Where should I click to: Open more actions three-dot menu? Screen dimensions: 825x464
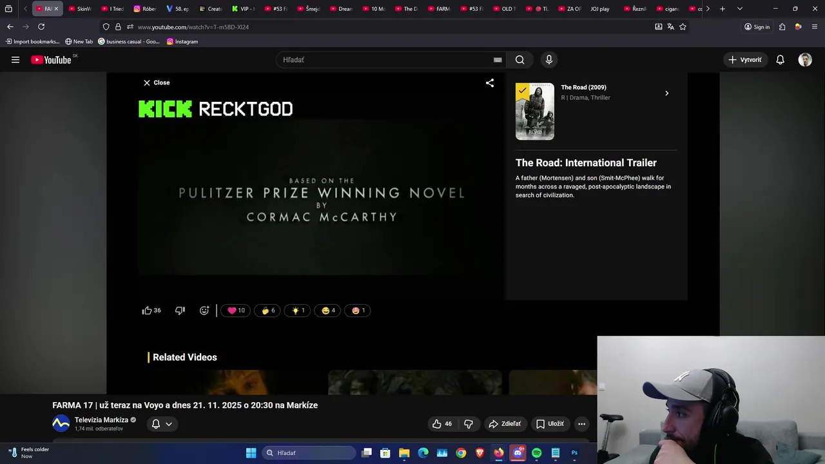(x=581, y=424)
